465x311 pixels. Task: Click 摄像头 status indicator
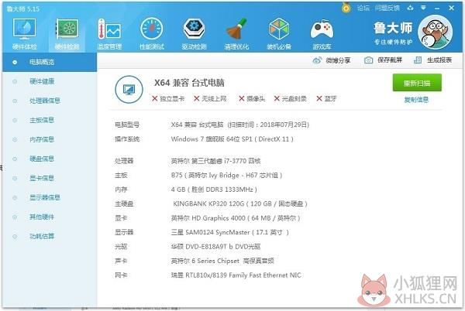point(252,98)
